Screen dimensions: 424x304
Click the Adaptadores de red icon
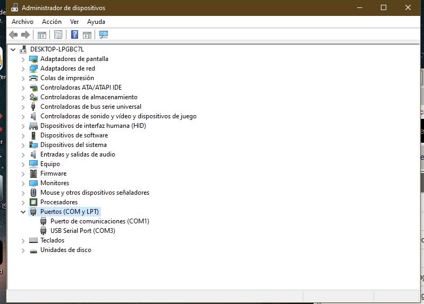point(33,68)
